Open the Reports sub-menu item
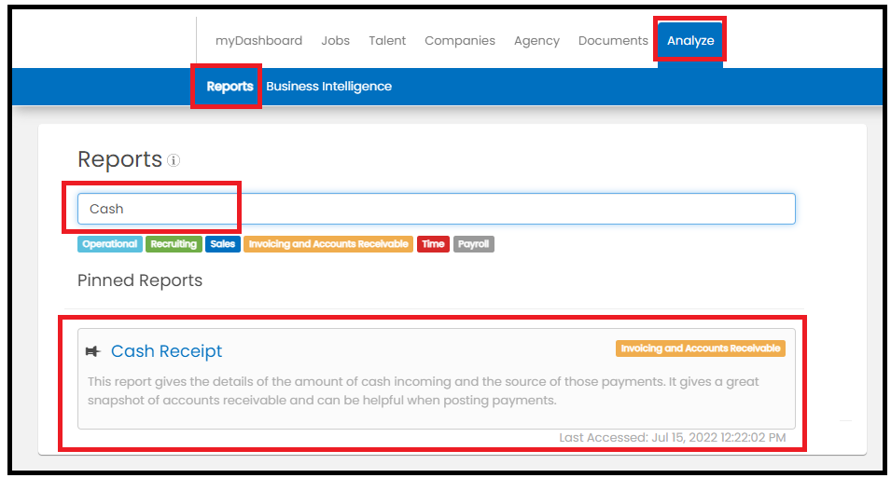 (230, 87)
